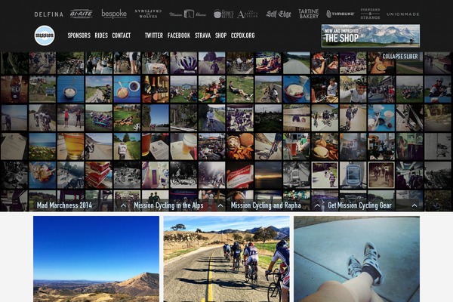Open the Bi-Rite sponsor logo
This screenshot has height=302, width=453.
[x=82, y=14]
